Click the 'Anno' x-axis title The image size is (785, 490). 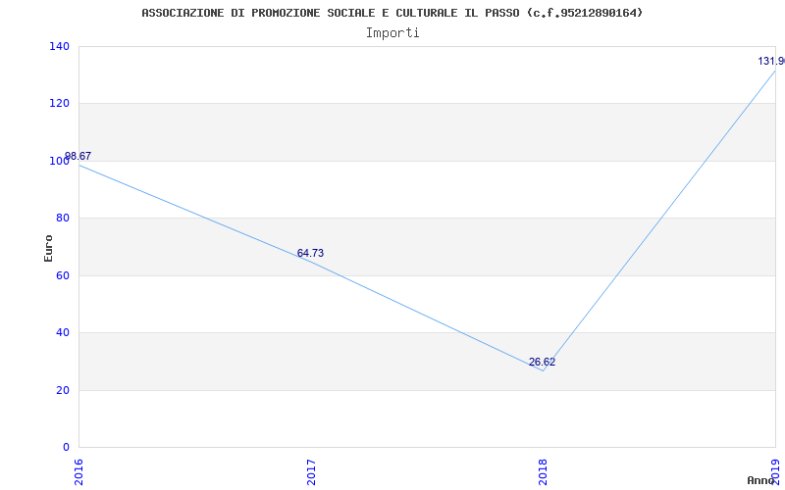tap(760, 480)
